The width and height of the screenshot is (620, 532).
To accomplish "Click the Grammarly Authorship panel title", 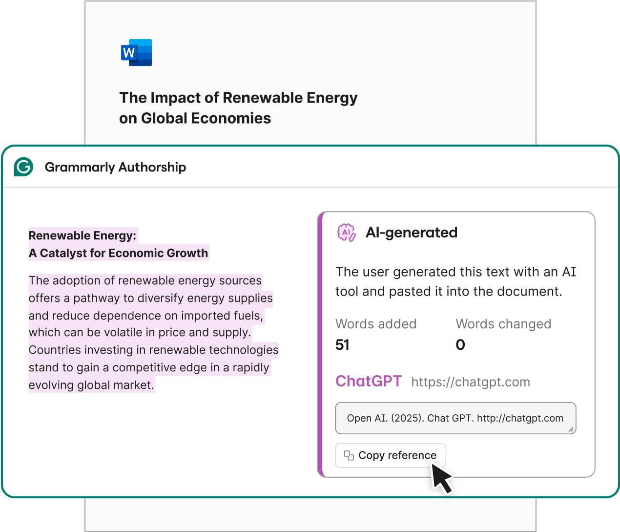I will point(115,167).
